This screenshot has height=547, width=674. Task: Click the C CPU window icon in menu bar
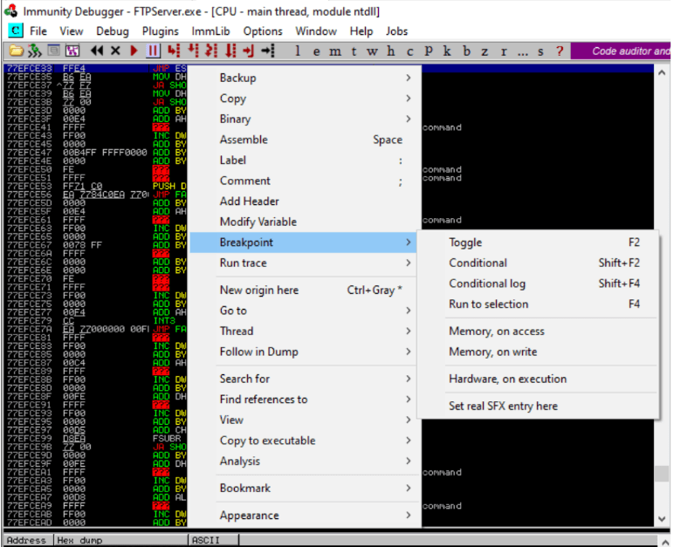tap(16, 31)
